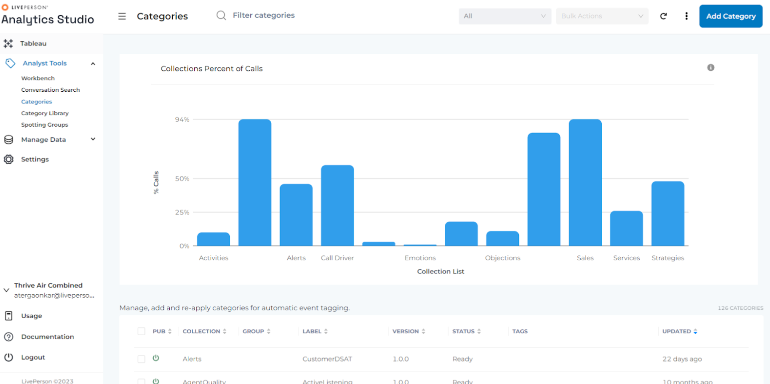Refresh the categories list

click(664, 16)
